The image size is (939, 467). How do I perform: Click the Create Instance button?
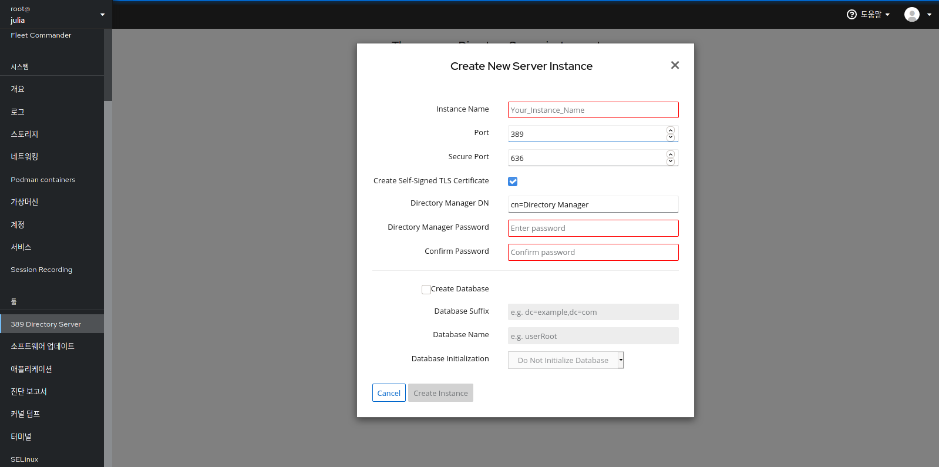[440, 393]
